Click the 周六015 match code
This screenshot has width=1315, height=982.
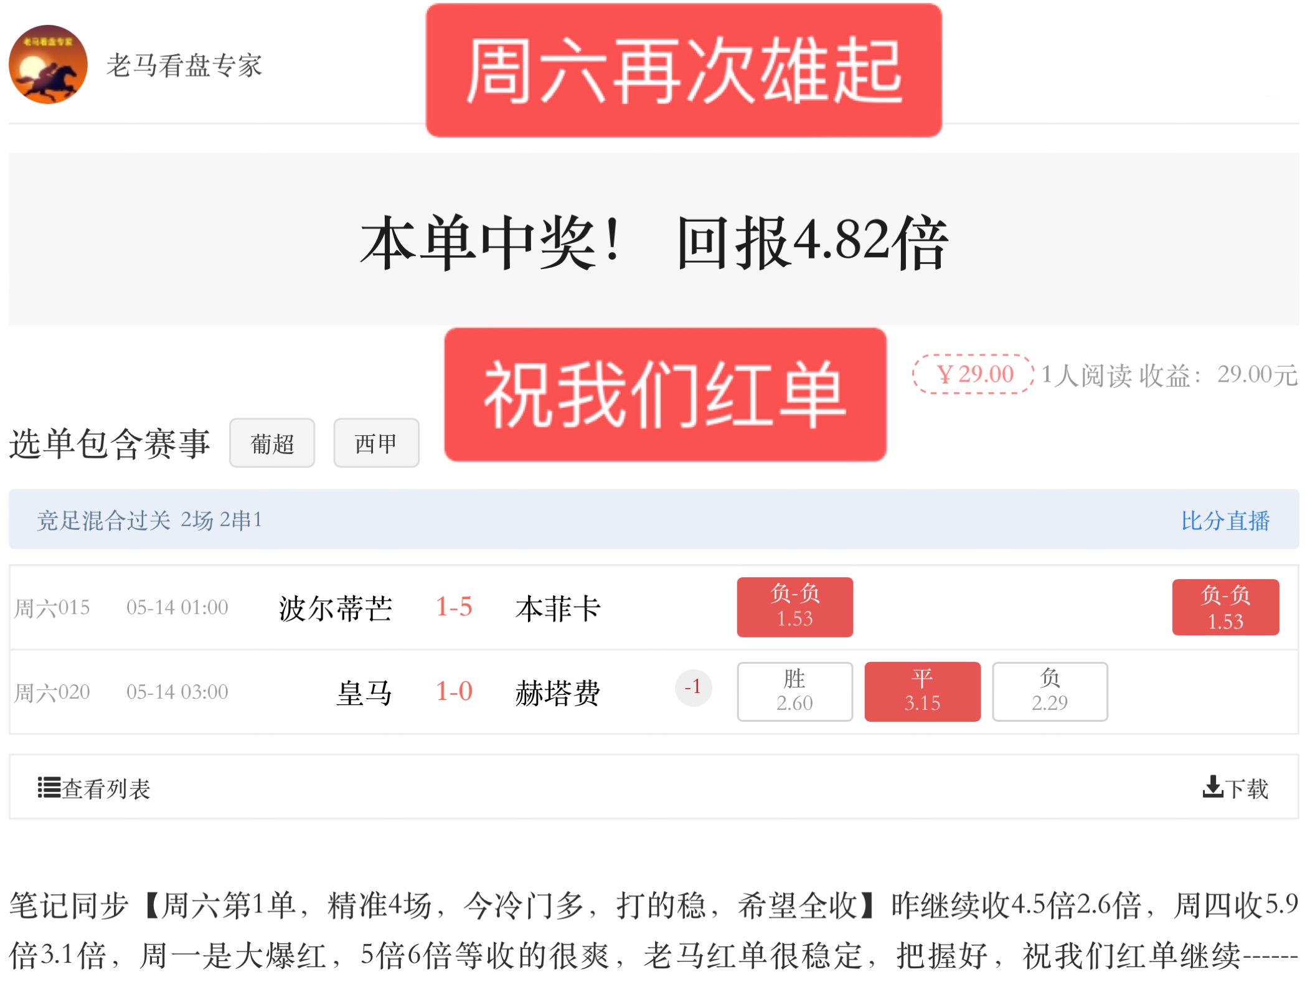52,608
